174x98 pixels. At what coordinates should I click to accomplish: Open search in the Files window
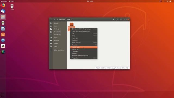[x=113, y=19]
